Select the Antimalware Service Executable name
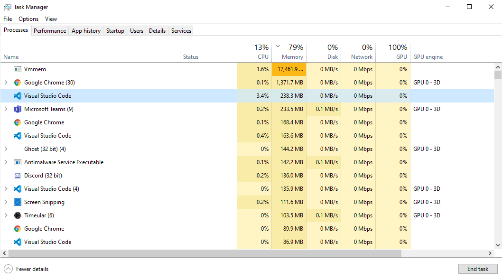502x280 pixels. [64, 162]
